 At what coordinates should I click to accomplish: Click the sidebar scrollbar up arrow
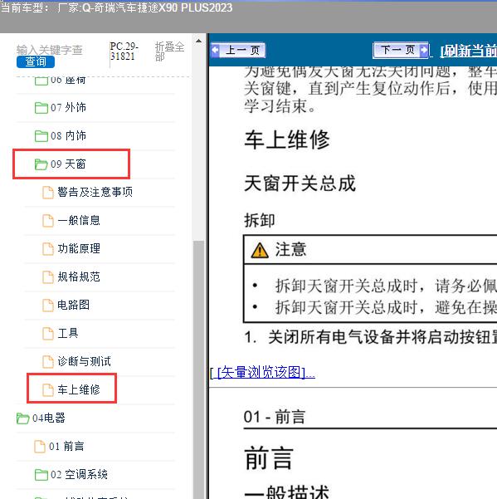coord(198,41)
